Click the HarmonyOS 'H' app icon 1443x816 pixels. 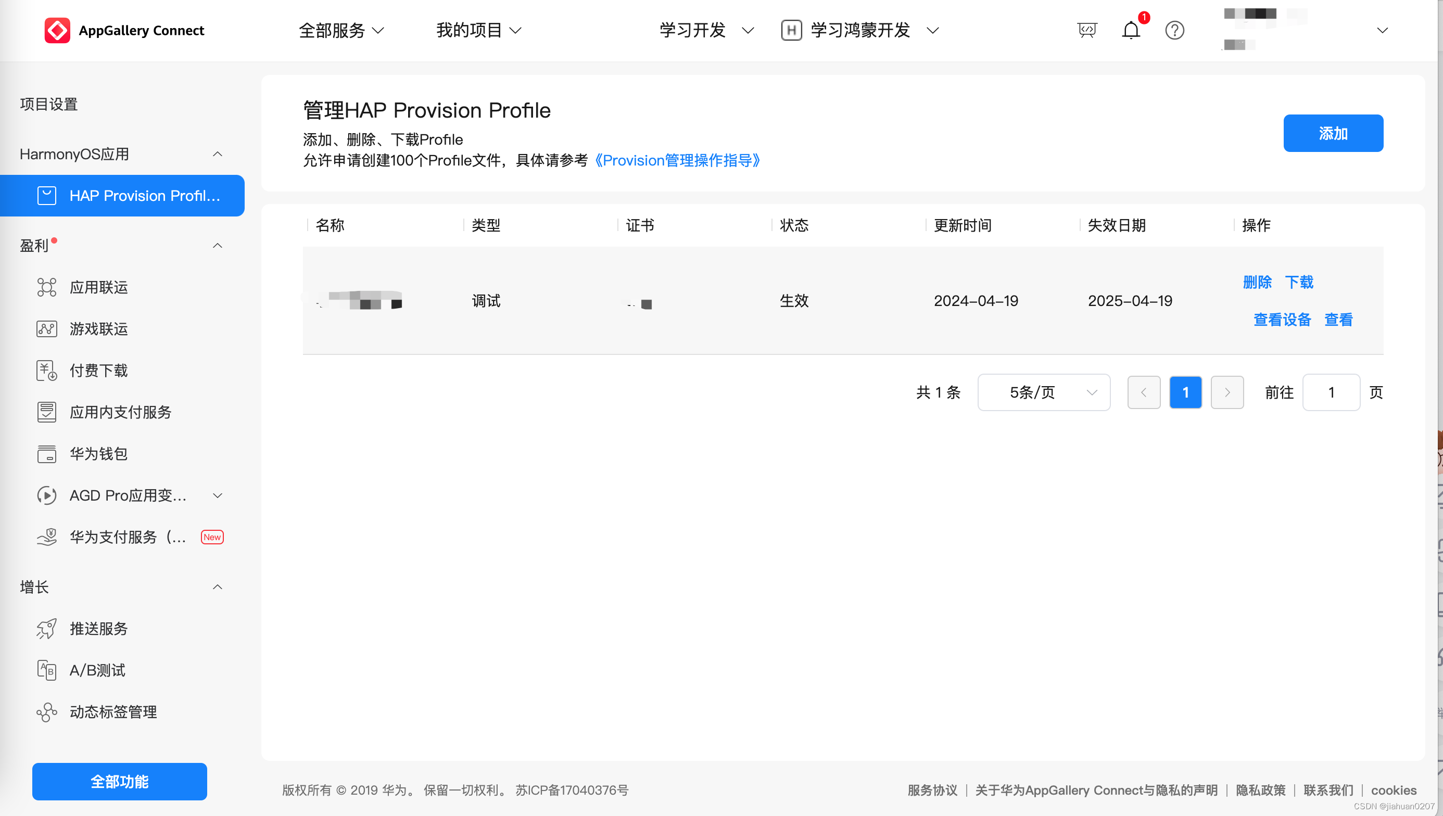coord(791,30)
